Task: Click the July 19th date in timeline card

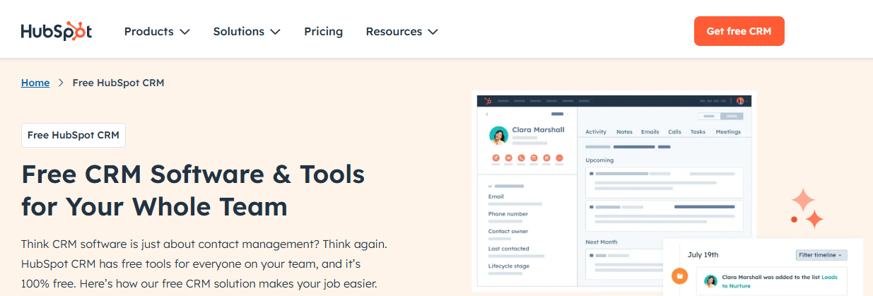Action: (703, 255)
